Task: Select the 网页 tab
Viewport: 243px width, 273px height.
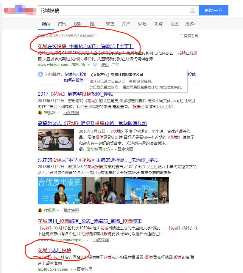Action: (46, 24)
